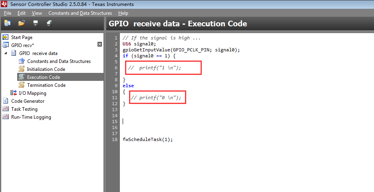The image size is (374, 192).
Task: Click line number 1 in gutter
Action: click(x=116, y=38)
